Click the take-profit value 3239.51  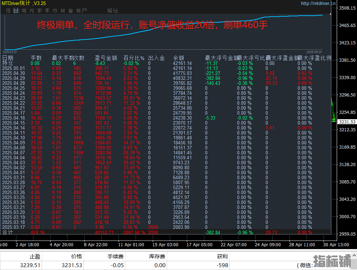tap(30, 265)
